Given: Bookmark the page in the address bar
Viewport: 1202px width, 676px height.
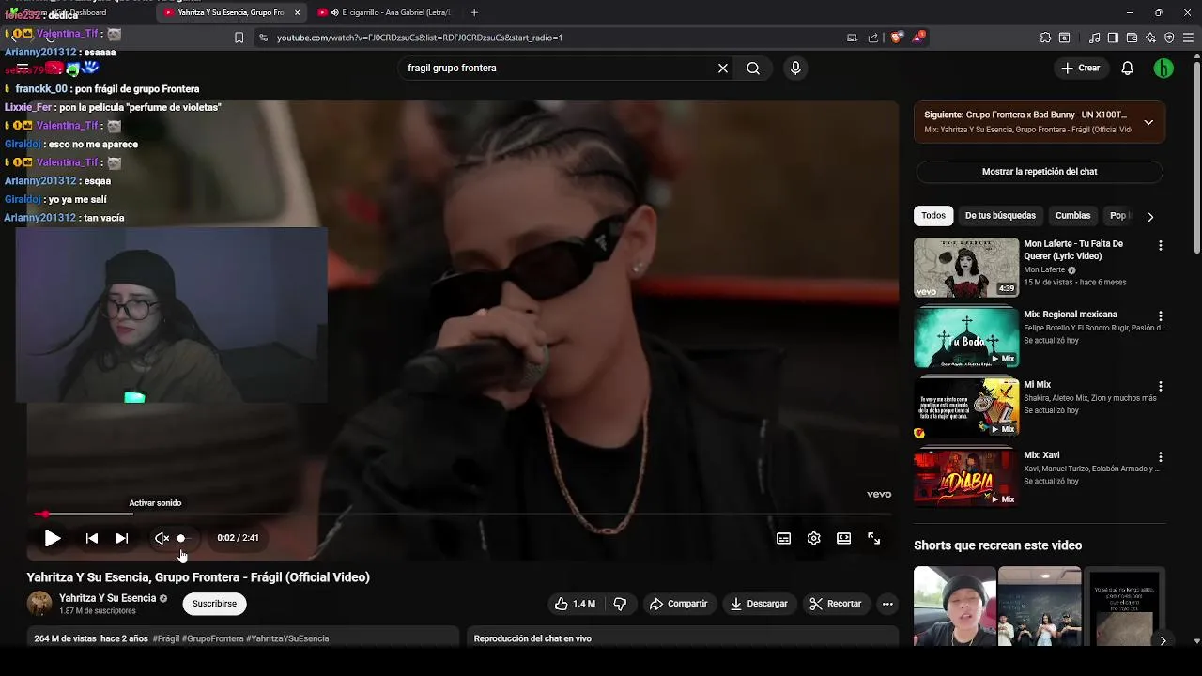Looking at the screenshot, I should pos(239,38).
